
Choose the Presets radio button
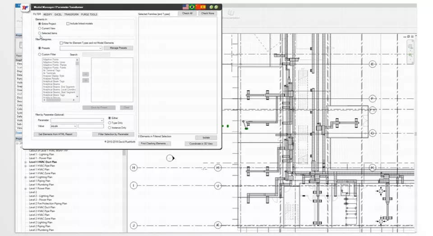point(40,48)
